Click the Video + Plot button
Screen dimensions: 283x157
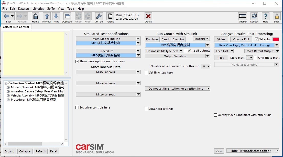241,39
